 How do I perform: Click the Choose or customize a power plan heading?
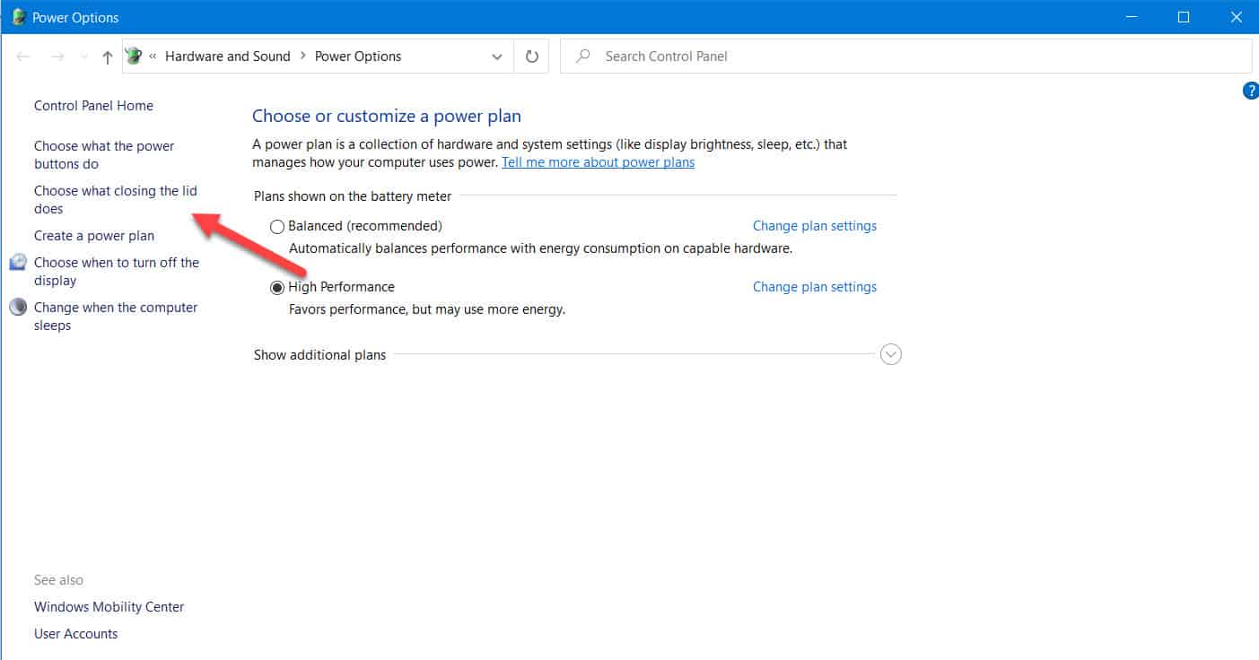point(387,116)
